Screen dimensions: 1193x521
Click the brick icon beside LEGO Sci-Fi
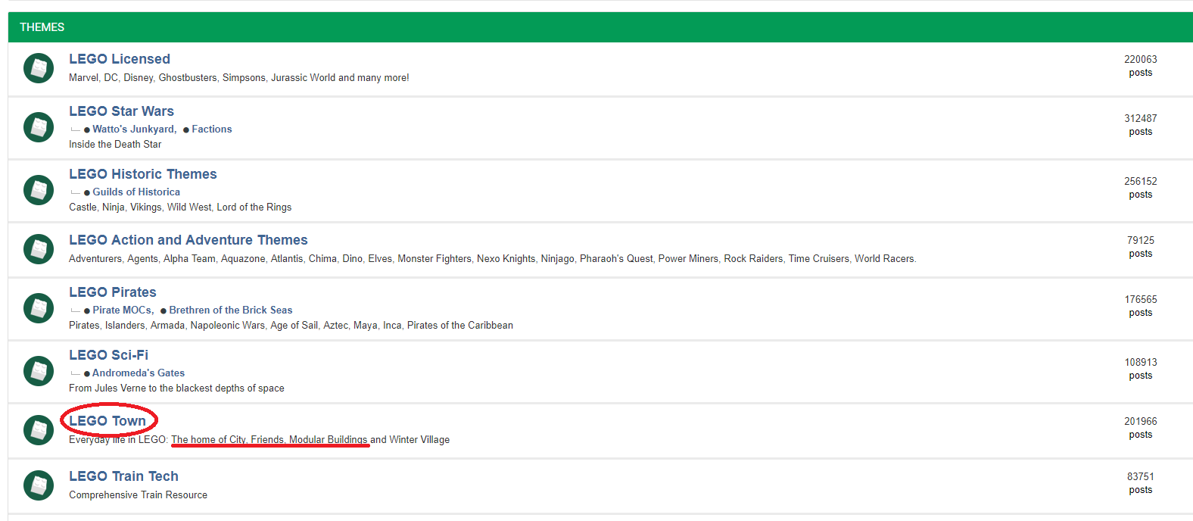pyautogui.click(x=39, y=371)
